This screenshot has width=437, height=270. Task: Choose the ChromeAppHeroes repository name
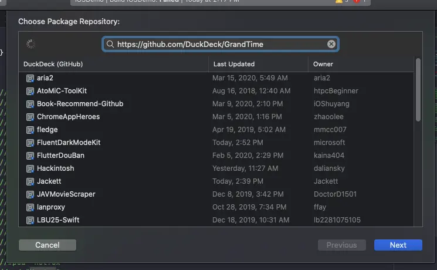coord(68,117)
